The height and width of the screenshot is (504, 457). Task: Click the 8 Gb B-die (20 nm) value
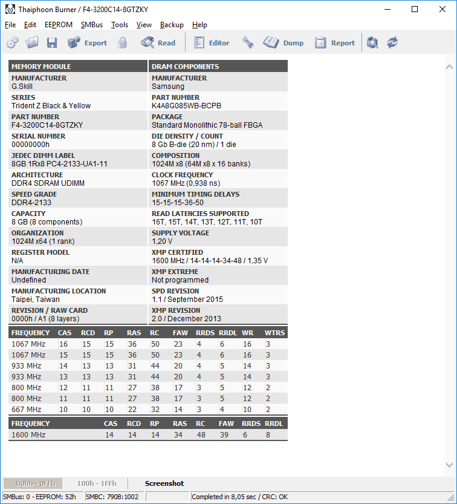[193, 145]
